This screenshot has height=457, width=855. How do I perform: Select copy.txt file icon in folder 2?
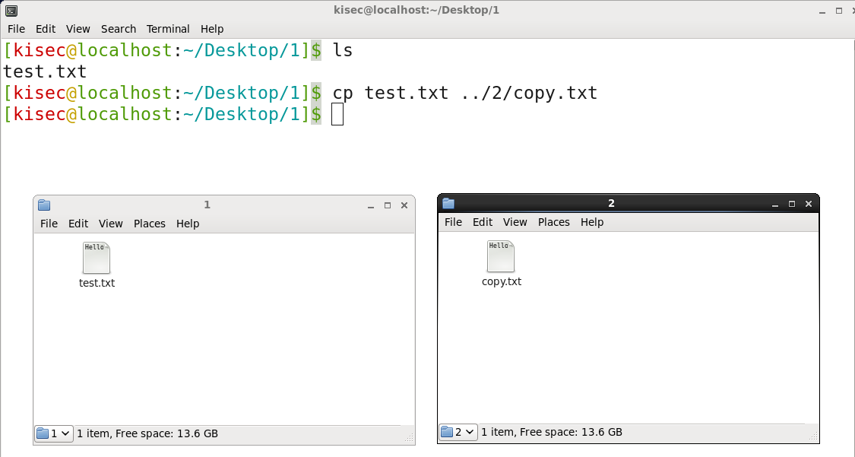(501, 256)
